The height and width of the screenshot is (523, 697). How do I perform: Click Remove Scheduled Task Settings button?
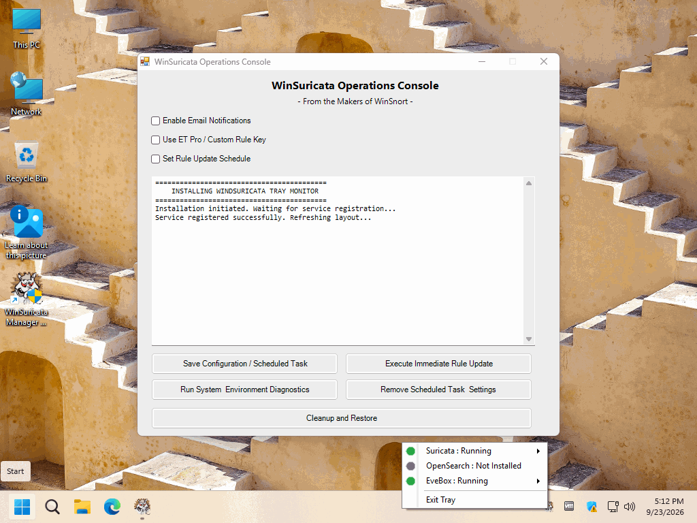(x=439, y=390)
